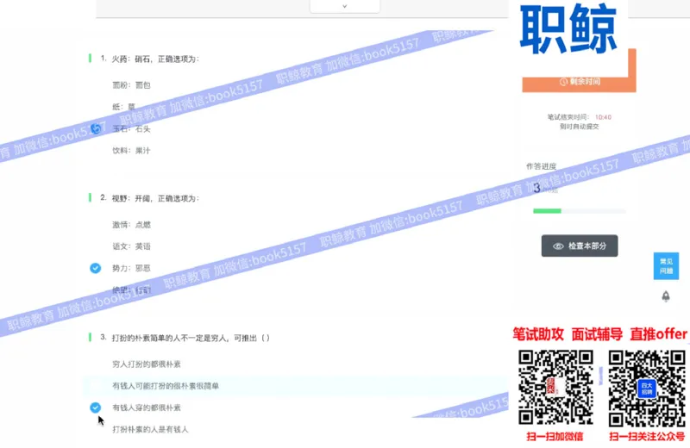Open 检查本部分 review button
The width and height of the screenshot is (690, 448).
(x=580, y=246)
